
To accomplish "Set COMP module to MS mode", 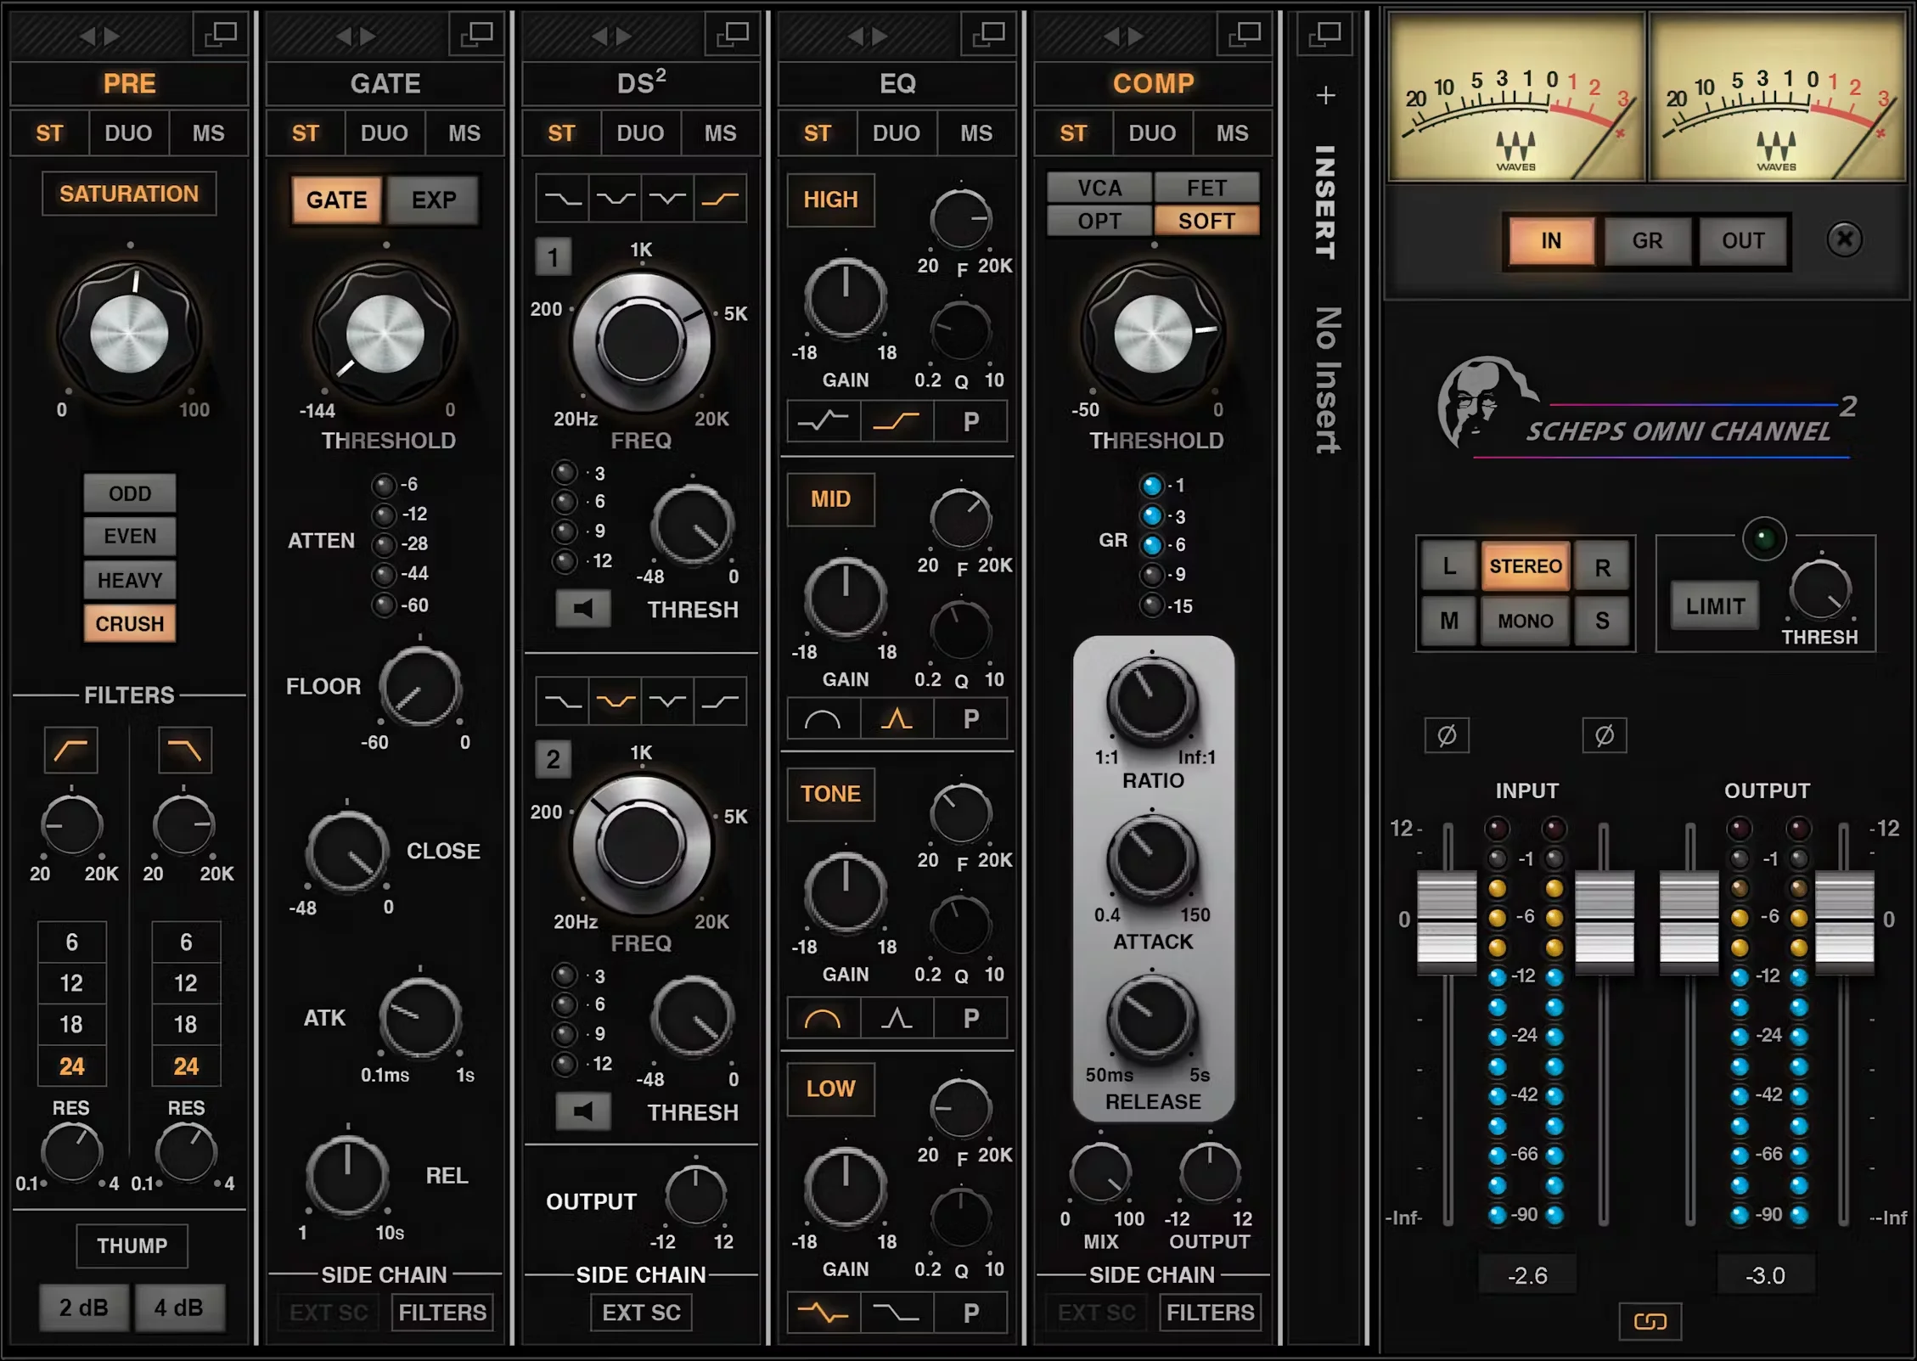I will coord(1232,133).
